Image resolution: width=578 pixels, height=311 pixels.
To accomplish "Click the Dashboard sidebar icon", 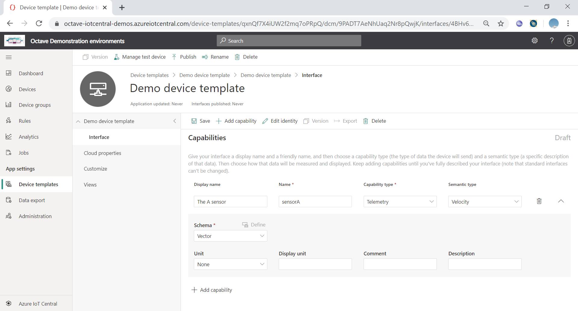I will (x=9, y=73).
